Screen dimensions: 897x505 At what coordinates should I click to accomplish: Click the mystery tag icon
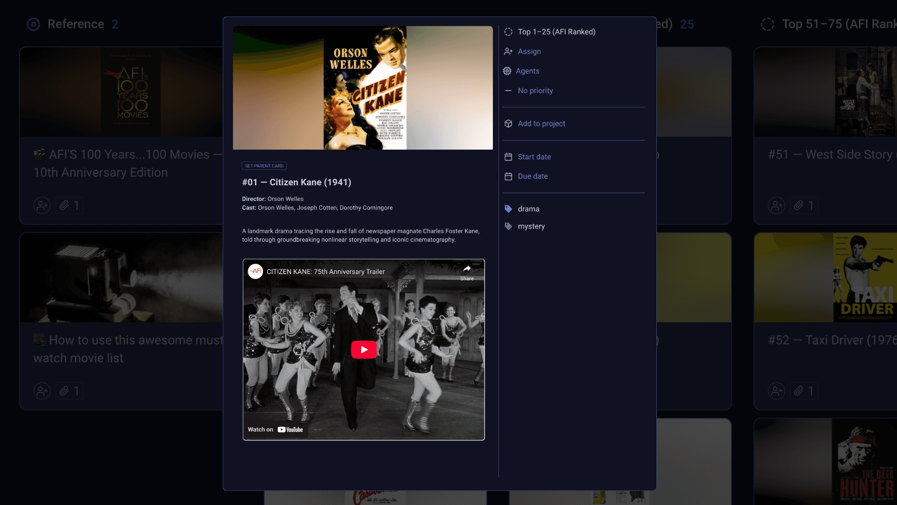click(x=508, y=226)
